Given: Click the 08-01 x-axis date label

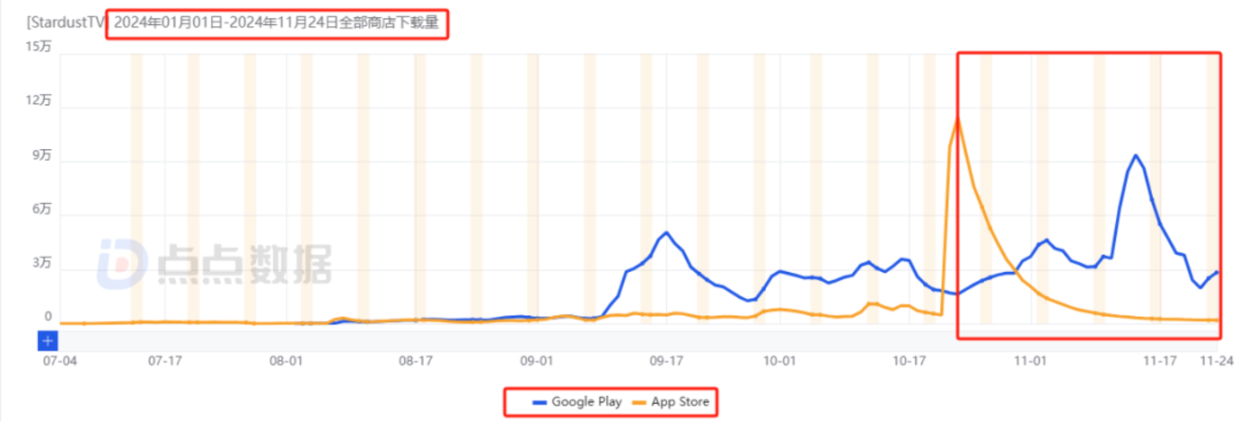Looking at the screenshot, I should pyautogui.click(x=287, y=360).
